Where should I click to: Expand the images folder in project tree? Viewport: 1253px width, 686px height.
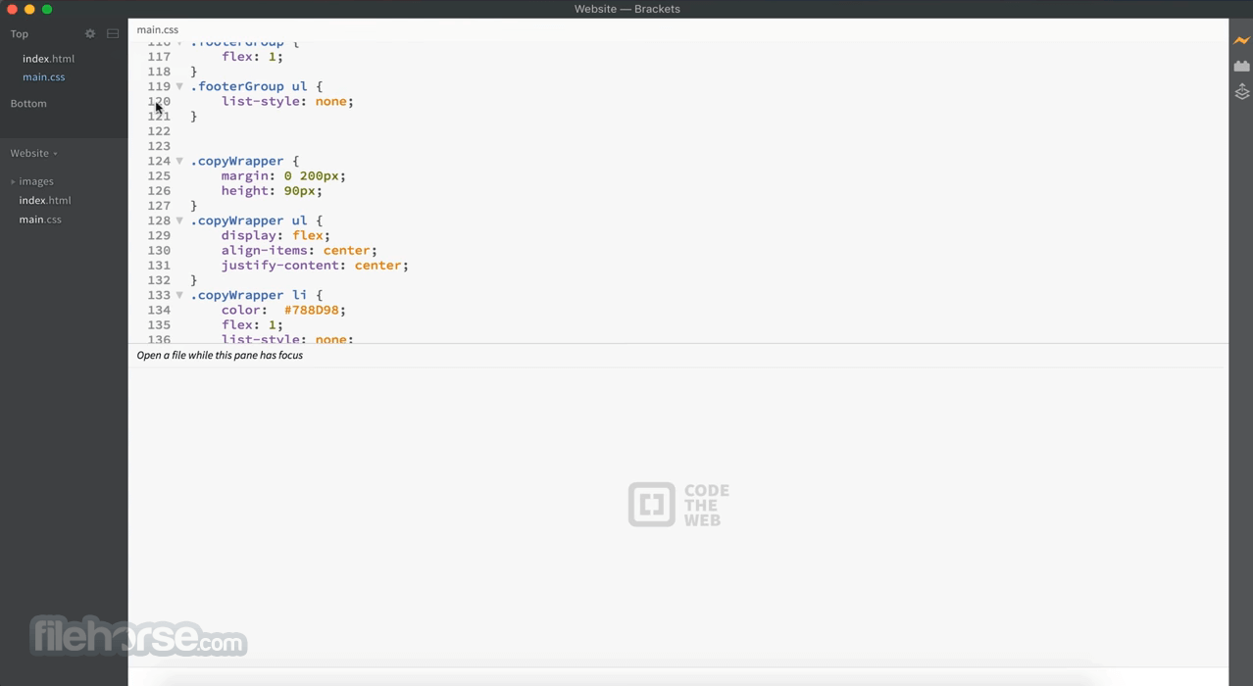tap(13, 181)
